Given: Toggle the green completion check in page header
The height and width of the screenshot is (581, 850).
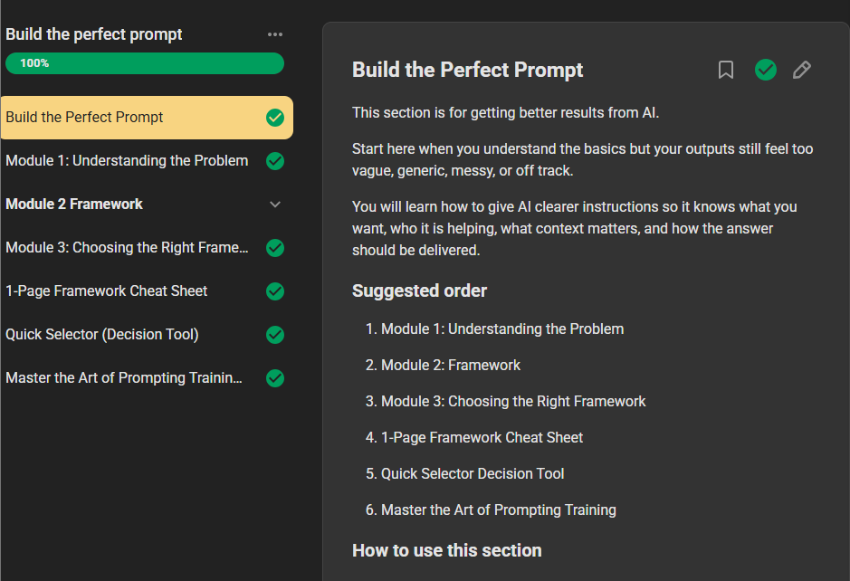Looking at the screenshot, I should click(766, 70).
